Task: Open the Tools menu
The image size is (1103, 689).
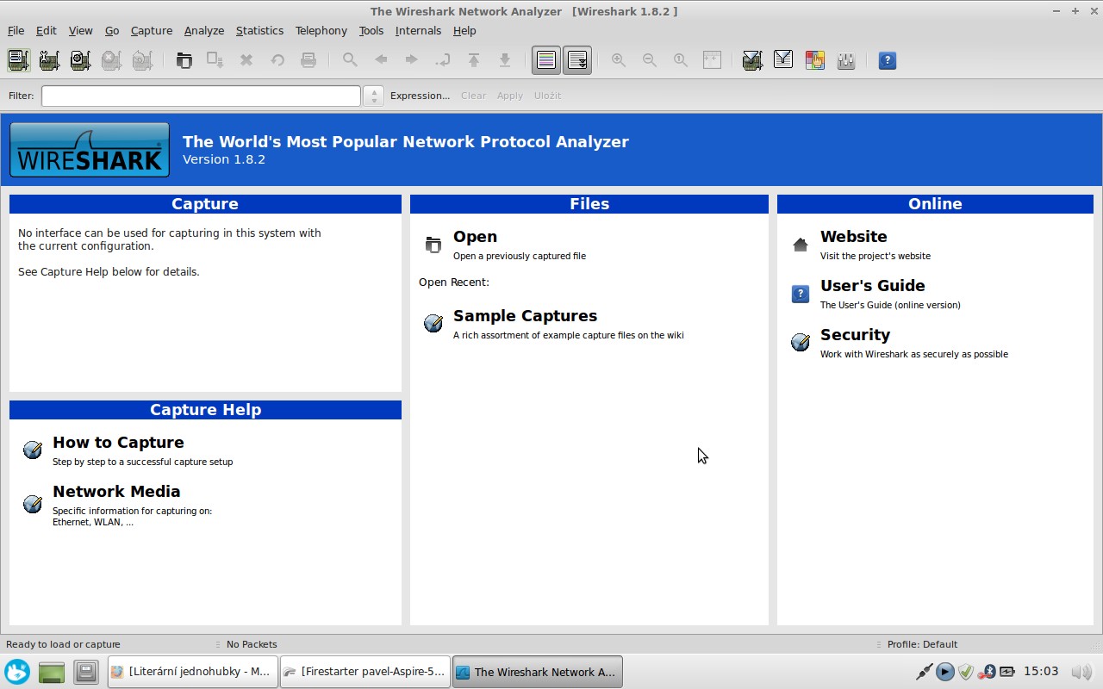Action: pyautogui.click(x=371, y=30)
